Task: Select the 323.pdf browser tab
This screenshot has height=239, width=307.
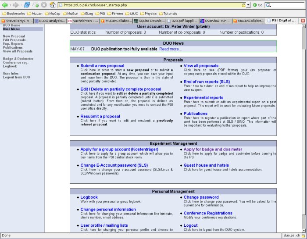Action: click(x=182, y=21)
